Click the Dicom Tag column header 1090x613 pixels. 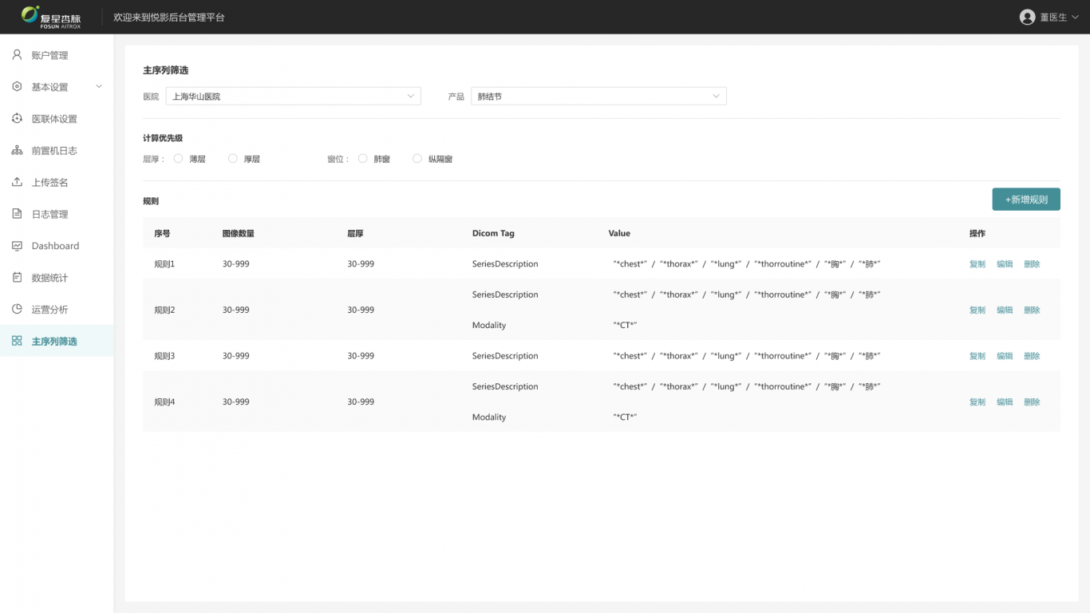(493, 234)
